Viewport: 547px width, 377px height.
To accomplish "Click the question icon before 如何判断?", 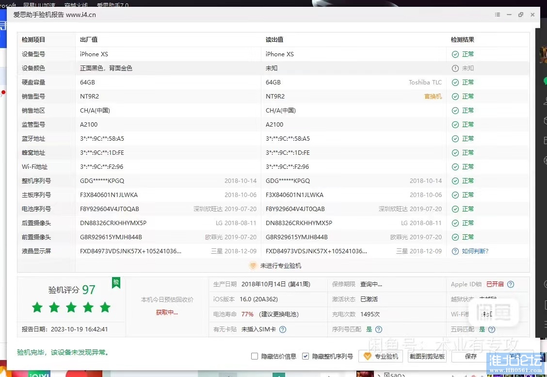I will click(x=455, y=251).
